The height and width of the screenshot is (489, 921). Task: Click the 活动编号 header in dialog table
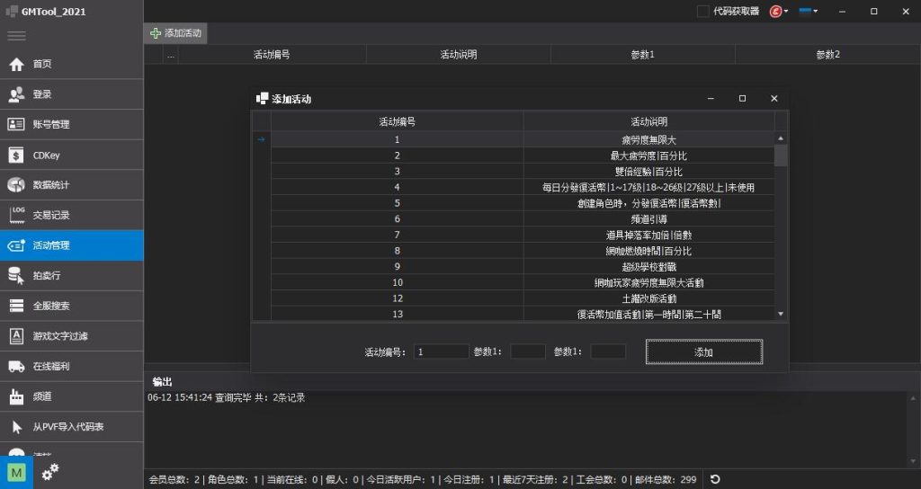(397, 121)
